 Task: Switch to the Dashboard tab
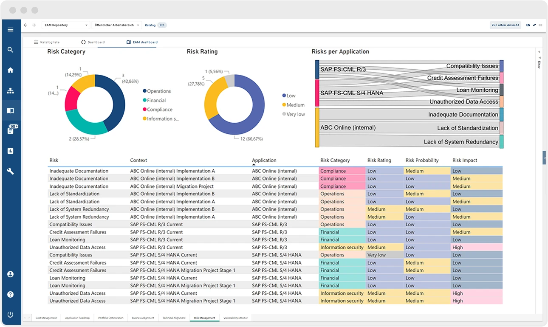click(93, 42)
